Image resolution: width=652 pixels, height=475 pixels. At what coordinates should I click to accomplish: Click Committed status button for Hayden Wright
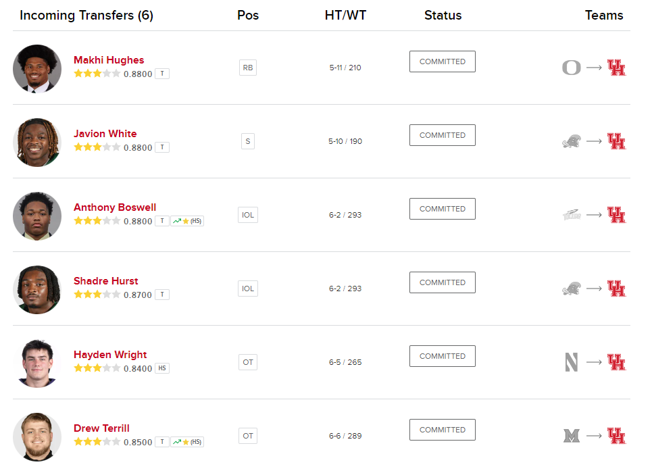pyautogui.click(x=442, y=356)
